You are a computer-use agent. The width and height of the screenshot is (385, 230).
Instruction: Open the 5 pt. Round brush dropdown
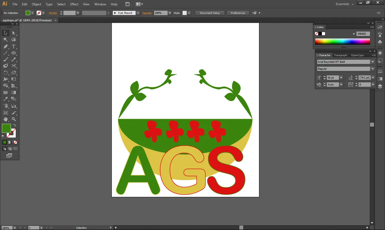(x=138, y=13)
